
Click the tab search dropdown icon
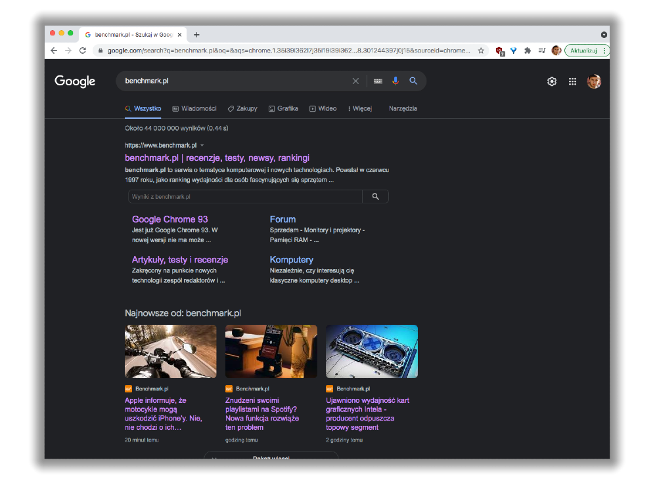604,35
